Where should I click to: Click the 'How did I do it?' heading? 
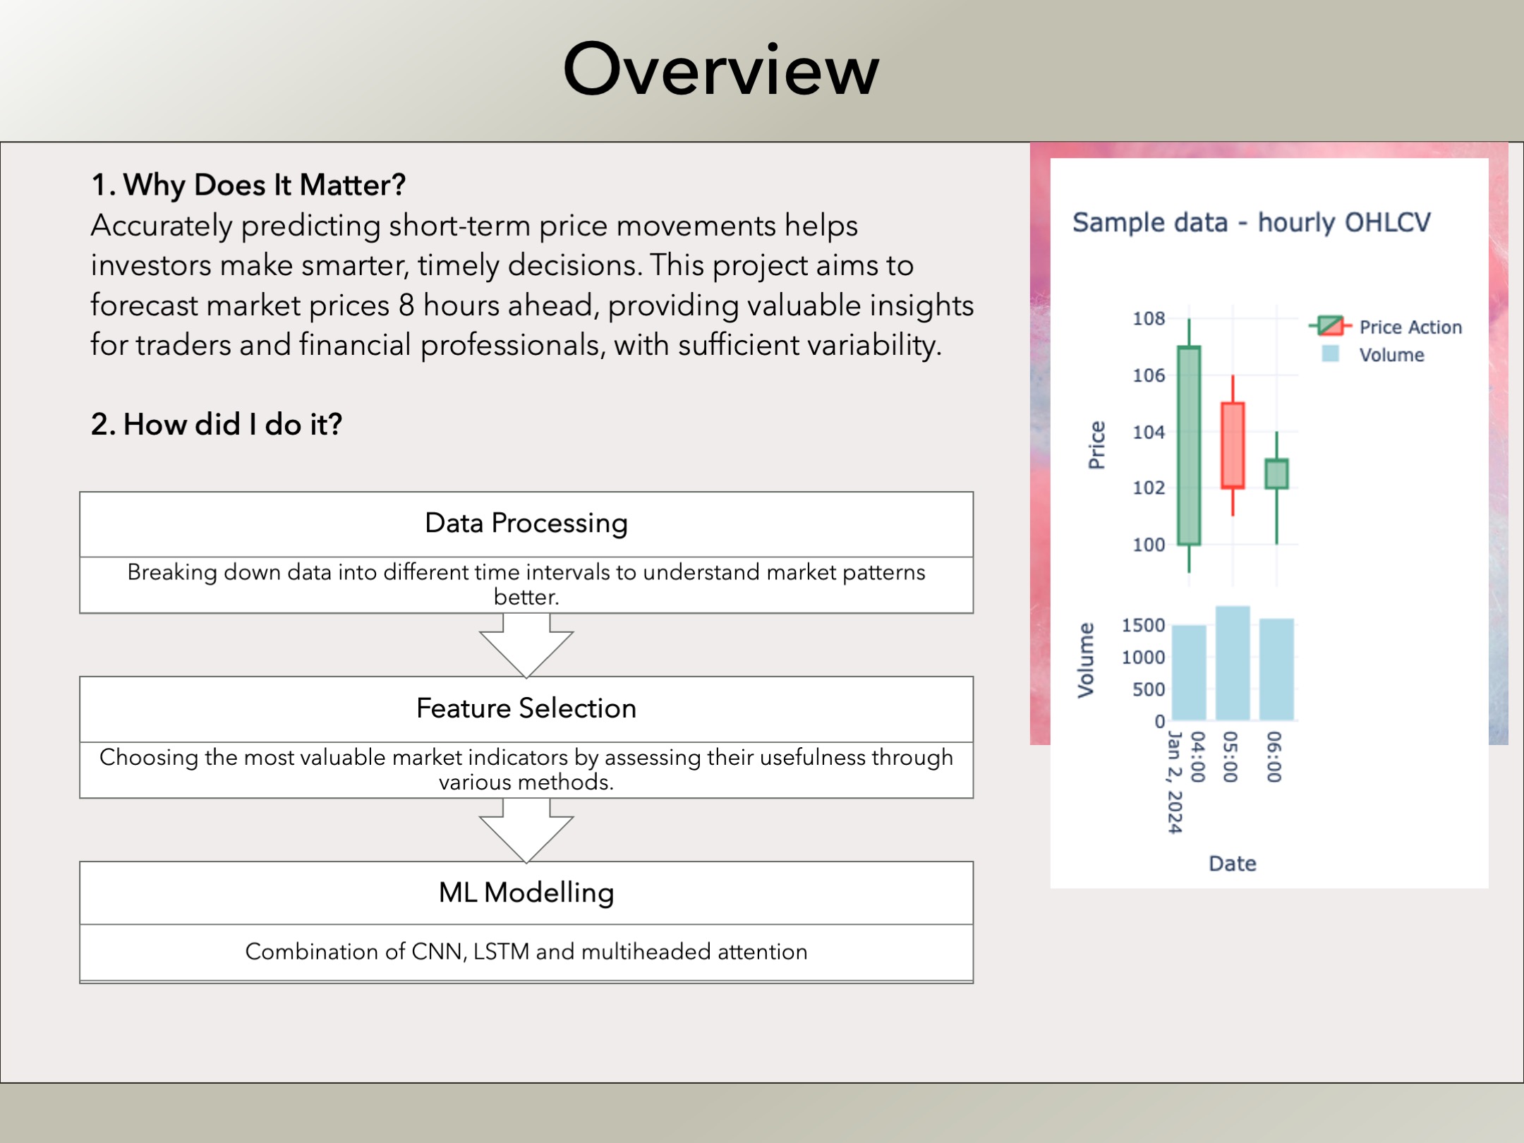click(x=217, y=424)
